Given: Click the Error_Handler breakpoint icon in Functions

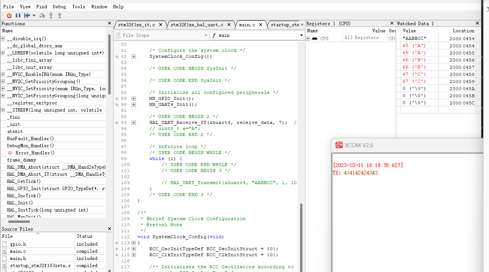Looking at the screenshot, I should pyautogui.click(x=10, y=153).
